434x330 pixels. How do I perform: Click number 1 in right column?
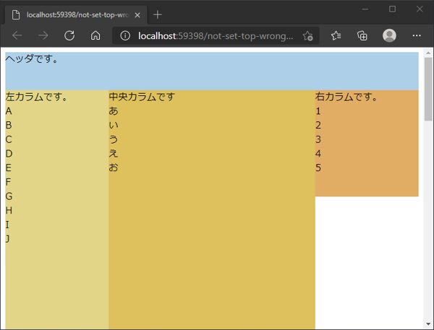point(318,111)
